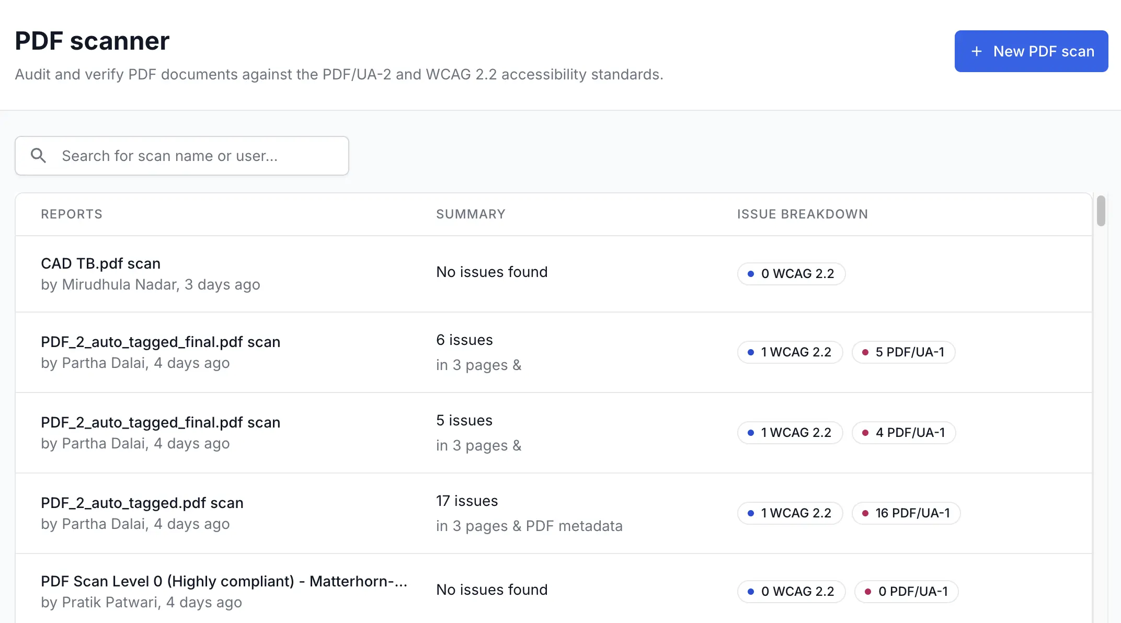The width and height of the screenshot is (1121, 623).
Task: Click the 4 PDF/UA-1 issue badge
Action: pos(903,433)
